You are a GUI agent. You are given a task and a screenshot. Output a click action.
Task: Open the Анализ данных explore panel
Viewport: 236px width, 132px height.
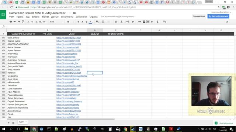[224, 123]
